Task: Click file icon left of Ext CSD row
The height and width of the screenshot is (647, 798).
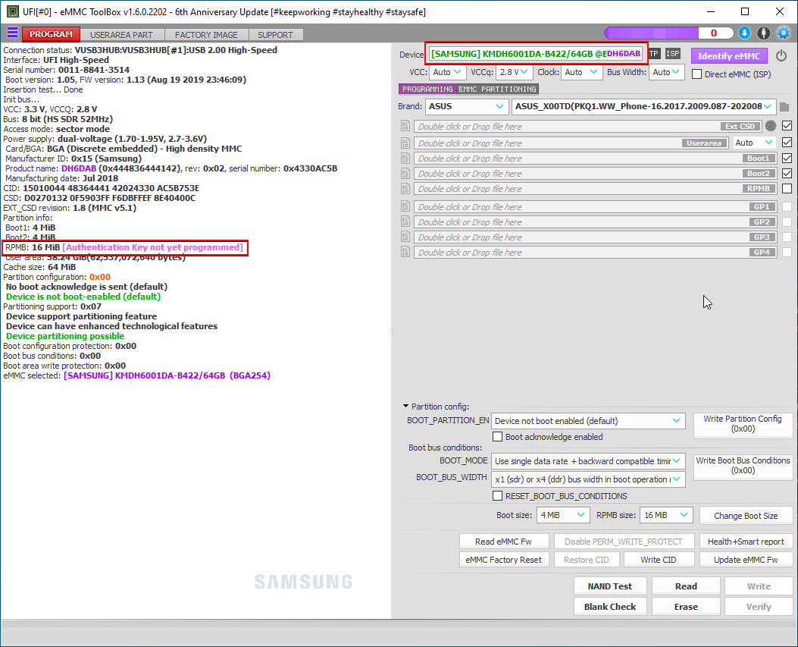Action: (405, 126)
